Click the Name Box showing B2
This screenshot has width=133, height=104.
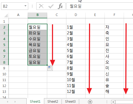point(15,6)
